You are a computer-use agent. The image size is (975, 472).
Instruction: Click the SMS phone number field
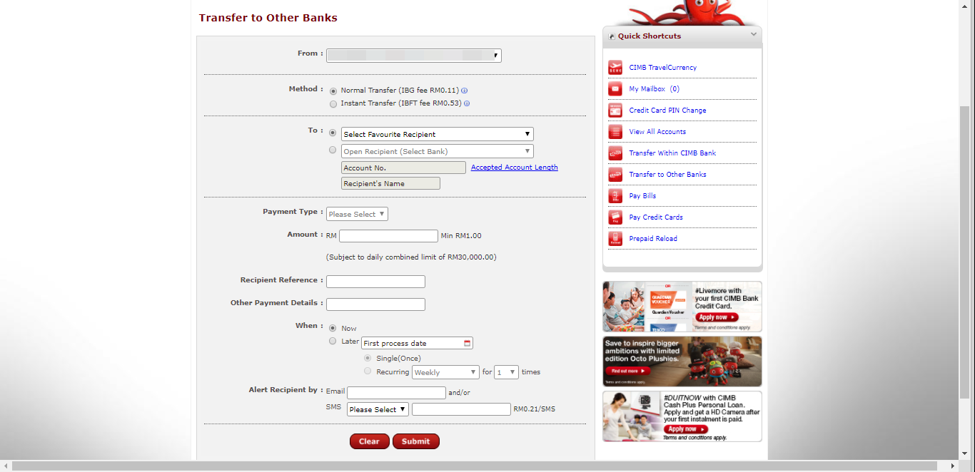click(x=461, y=409)
